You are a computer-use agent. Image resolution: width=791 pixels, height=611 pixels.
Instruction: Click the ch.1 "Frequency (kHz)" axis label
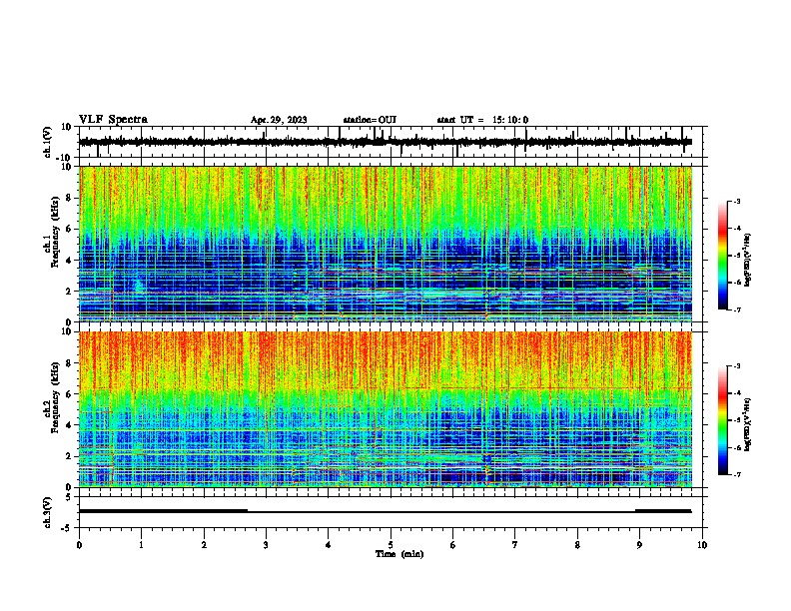click(55, 233)
